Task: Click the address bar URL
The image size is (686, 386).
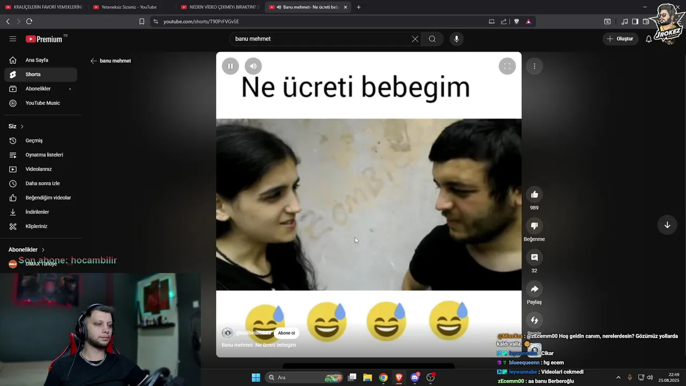Action: click(x=201, y=21)
